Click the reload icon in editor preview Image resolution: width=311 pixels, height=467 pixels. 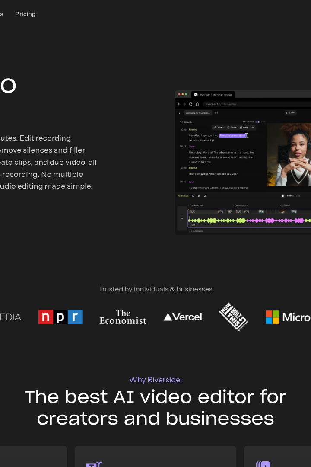[191, 104]
